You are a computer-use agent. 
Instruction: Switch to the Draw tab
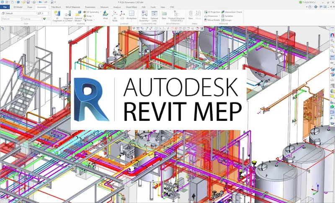pyautogui.click(x=30, y=7)
